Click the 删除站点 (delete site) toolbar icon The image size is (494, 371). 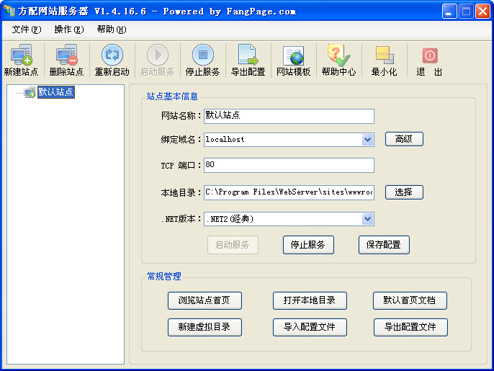pyautogui.click(x=66, y=60)
